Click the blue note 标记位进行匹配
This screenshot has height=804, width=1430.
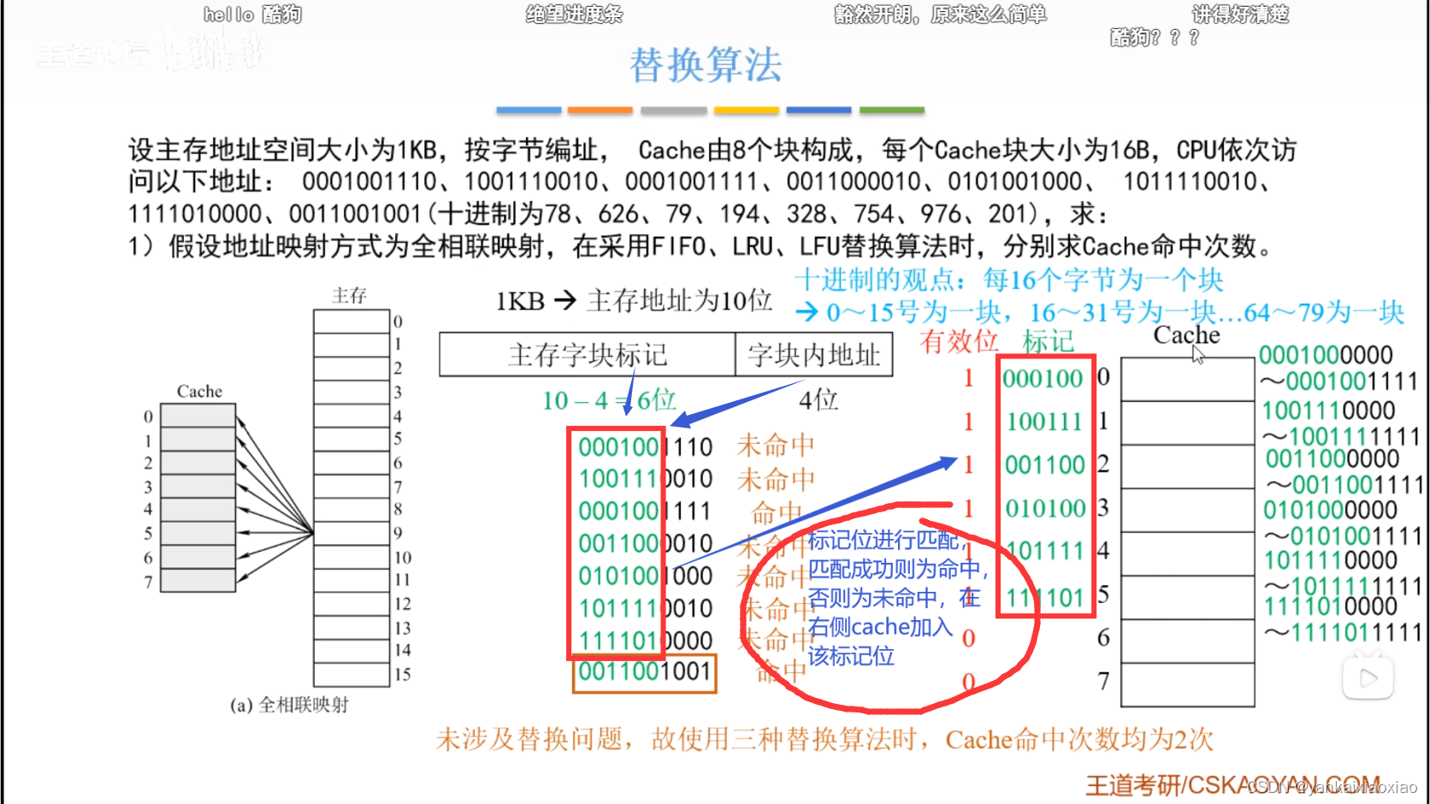886,540
